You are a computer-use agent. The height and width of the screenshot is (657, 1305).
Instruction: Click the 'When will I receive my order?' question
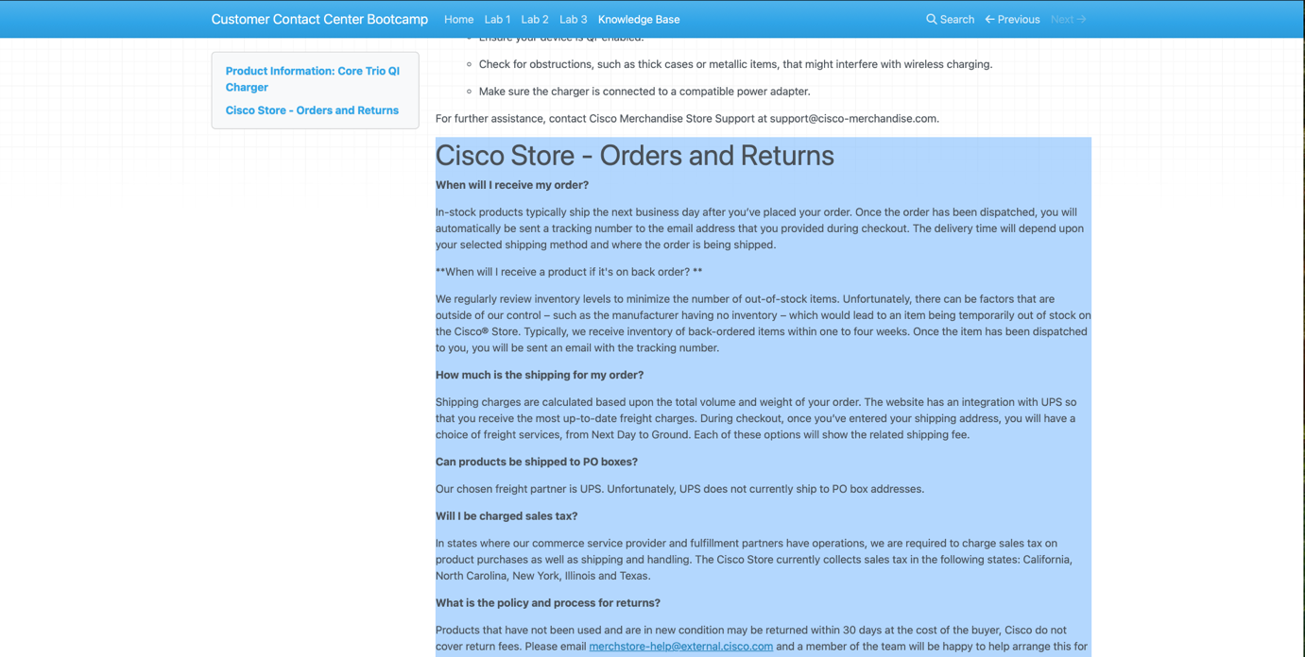tap(511, 185)
